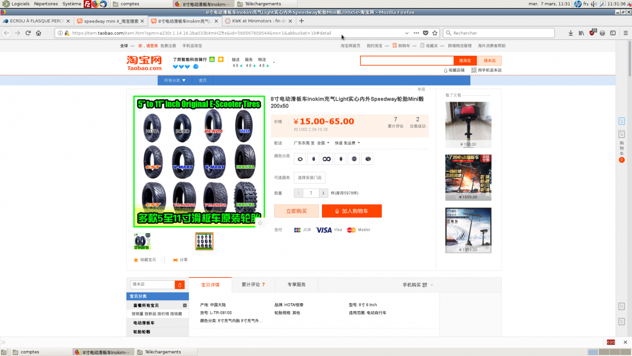This screenshot has height=356, width=632.
Task: Open the Système menu
Action: 72,4
